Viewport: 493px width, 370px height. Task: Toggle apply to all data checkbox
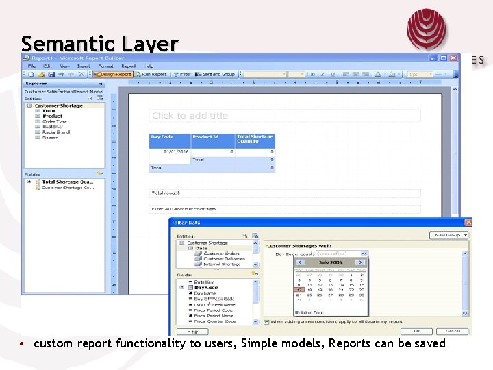[266, 322]
